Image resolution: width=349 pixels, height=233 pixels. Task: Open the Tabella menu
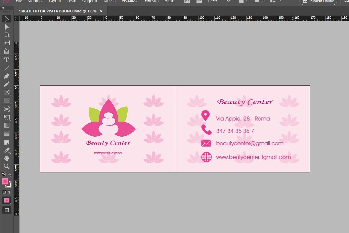pos(109,1)
